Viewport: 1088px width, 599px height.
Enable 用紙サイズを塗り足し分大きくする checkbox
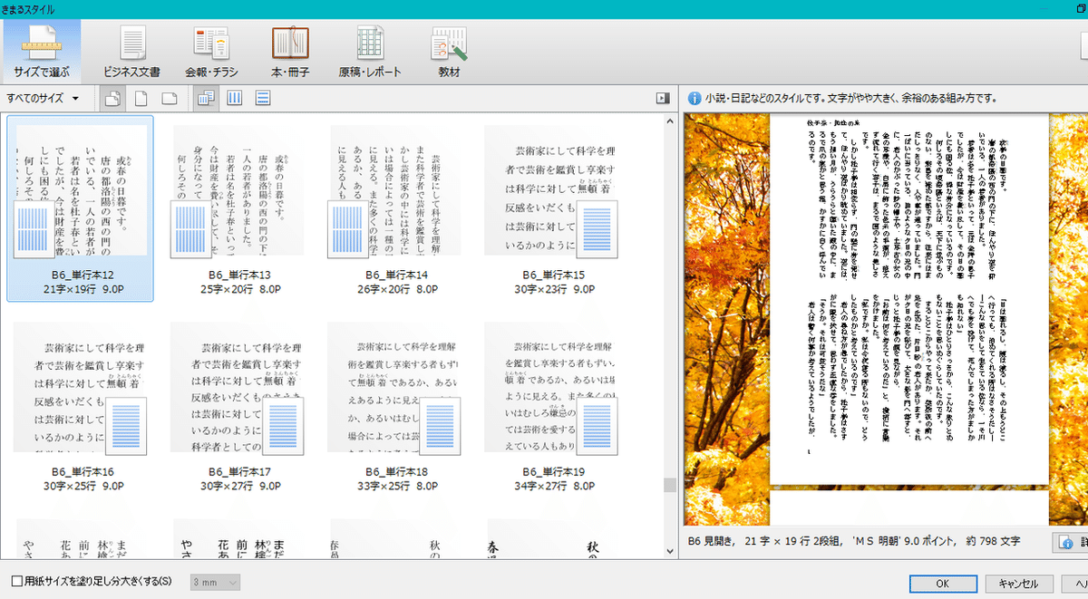[x=16, y=581]
